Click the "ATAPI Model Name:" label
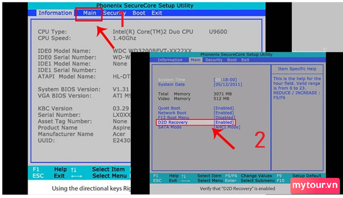 coord(67,76)
